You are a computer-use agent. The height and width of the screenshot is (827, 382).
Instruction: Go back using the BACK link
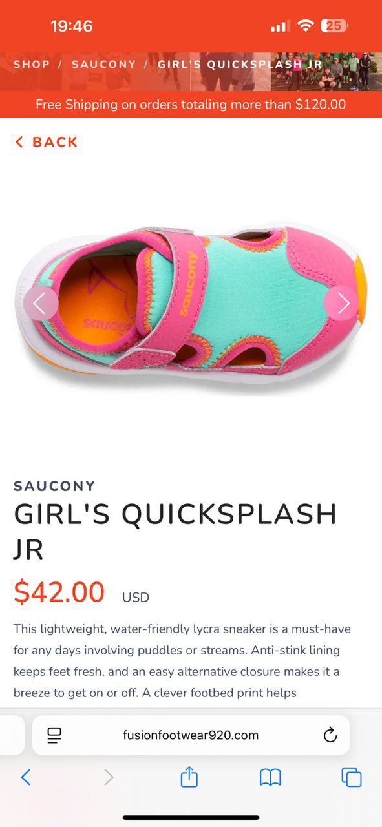(46, 142)
